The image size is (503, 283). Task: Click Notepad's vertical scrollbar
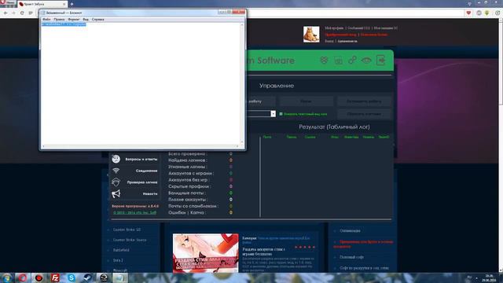[x=242, y=83]
